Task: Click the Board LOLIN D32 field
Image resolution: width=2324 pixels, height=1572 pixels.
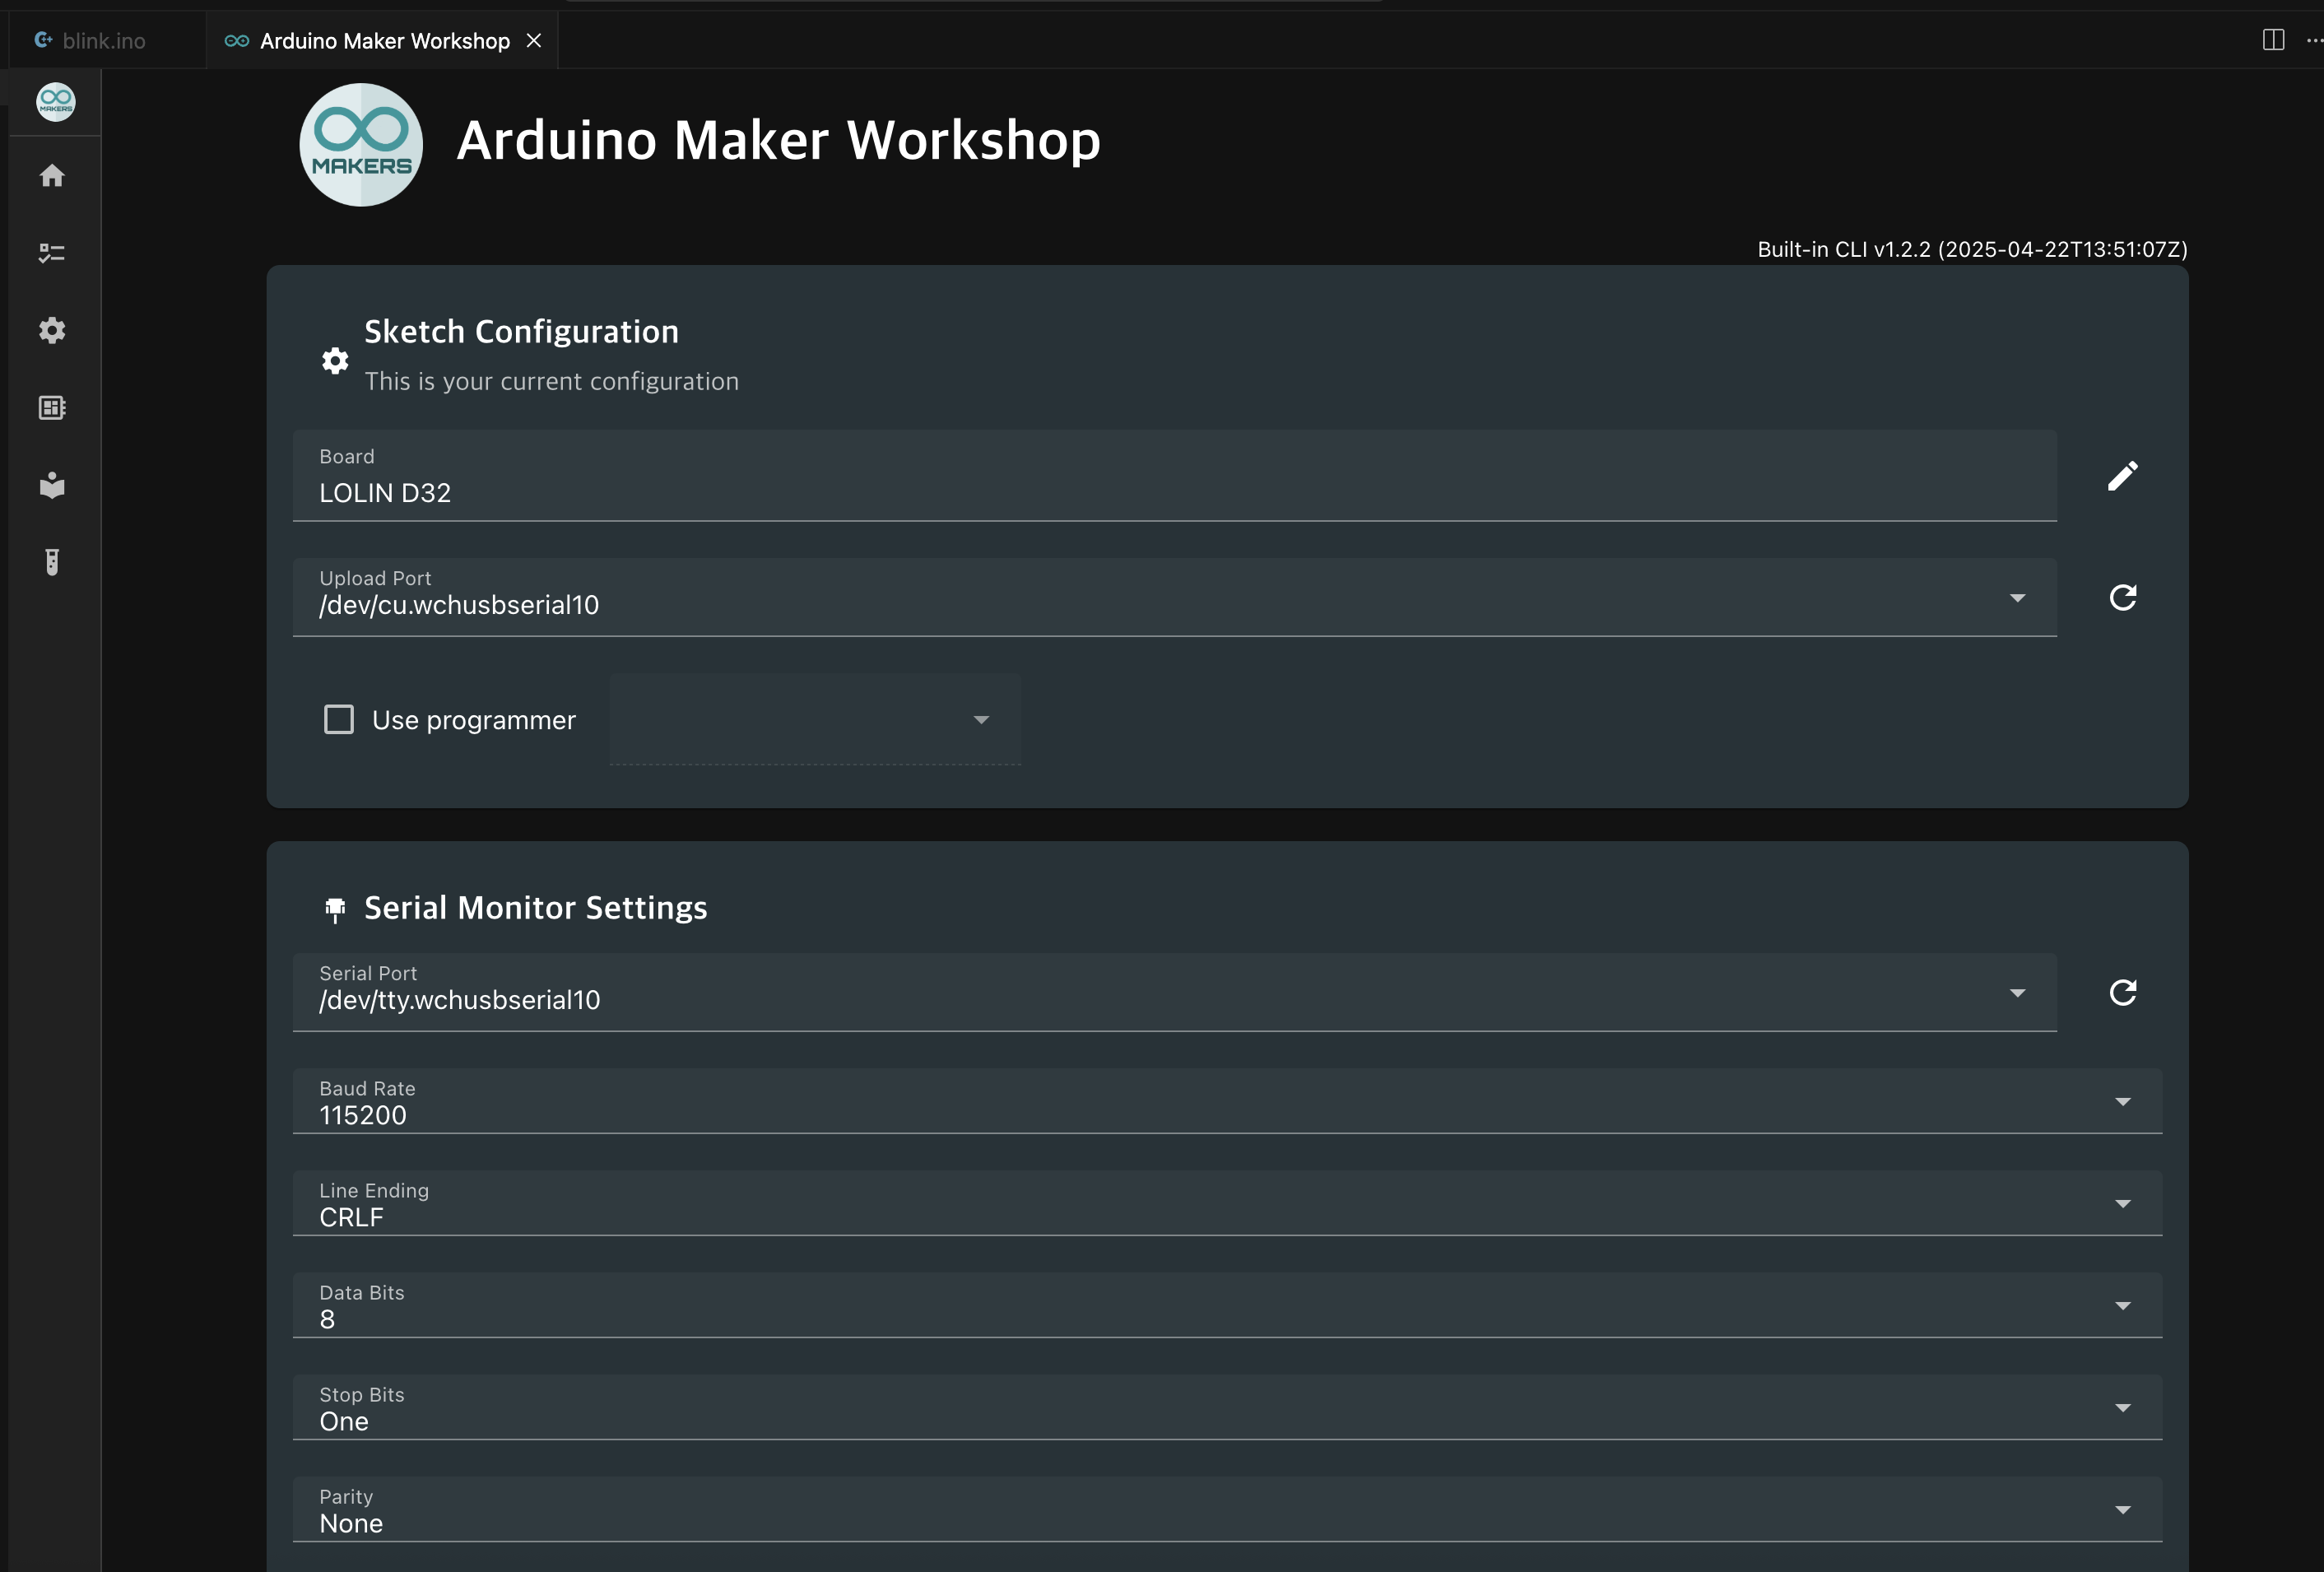Action: click(x=1174, y=477)
